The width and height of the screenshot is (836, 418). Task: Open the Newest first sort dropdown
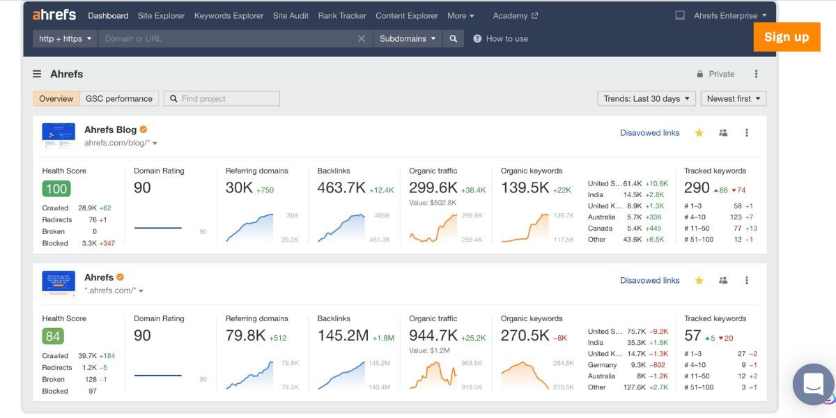(x=733, y=99)
